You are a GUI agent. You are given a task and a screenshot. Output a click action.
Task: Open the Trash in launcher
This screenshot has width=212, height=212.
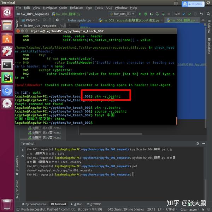[7, 205]
